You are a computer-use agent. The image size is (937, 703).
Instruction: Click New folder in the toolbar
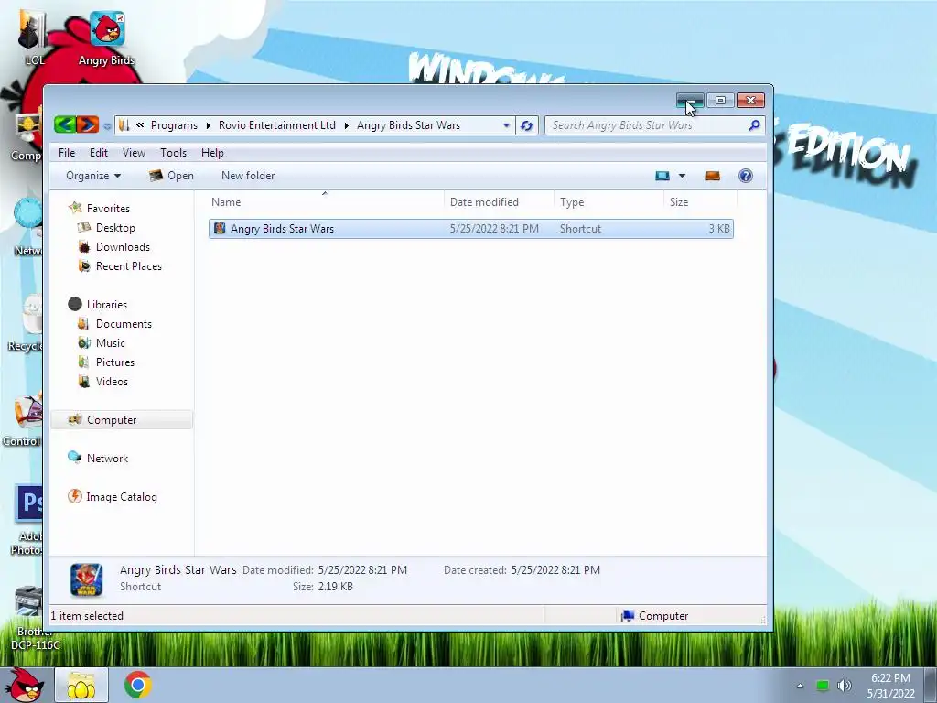(248, 176)
